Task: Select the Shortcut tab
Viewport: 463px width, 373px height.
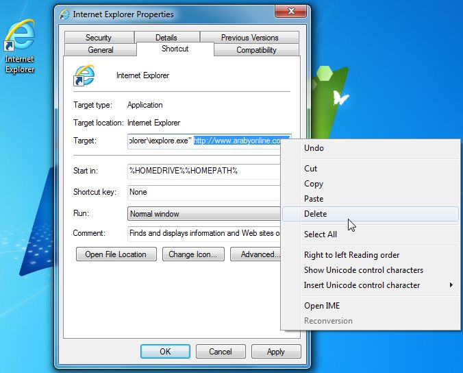Action: (x=175, y=49)
